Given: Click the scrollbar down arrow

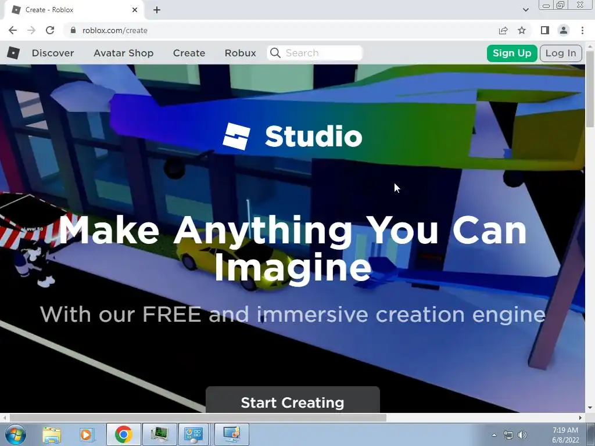Looking at the screenshot, I should click(590, 408).
